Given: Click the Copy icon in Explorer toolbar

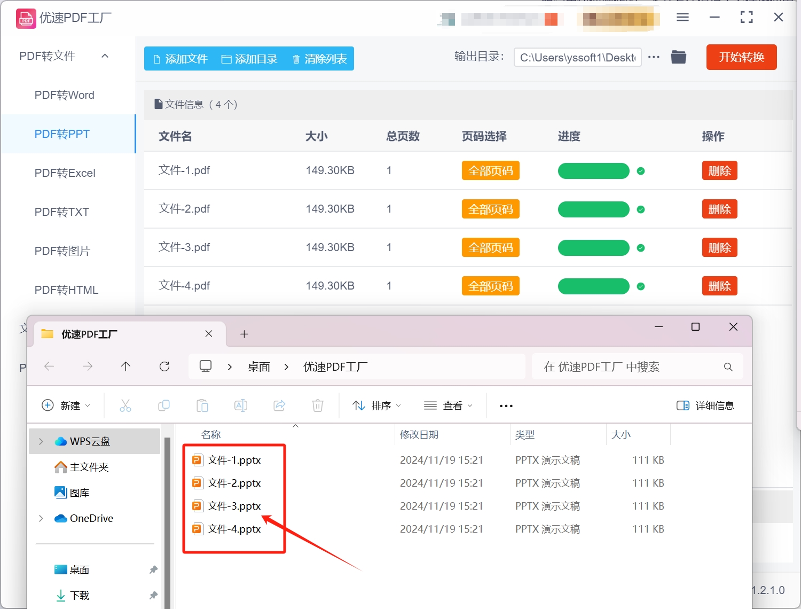Looking at the screenshot, I should pyautogui.click(x=164, y=406).
